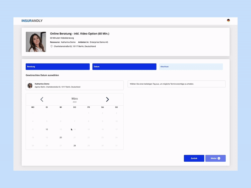Viewport: 251px width, 188px height.
Task: Click the Zurück button
Action: 194,158
